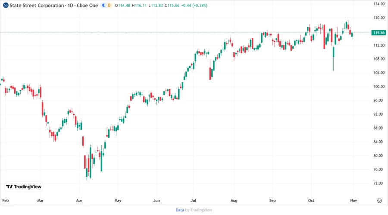Viewport: 388px width, 215px height.
Task: Click the change value +0.44 (+0.38%)
Action: pos(194,6)
